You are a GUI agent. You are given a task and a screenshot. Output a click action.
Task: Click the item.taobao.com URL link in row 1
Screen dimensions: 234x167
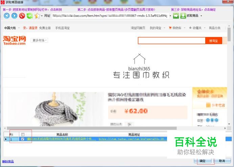[x=131, y=139]
